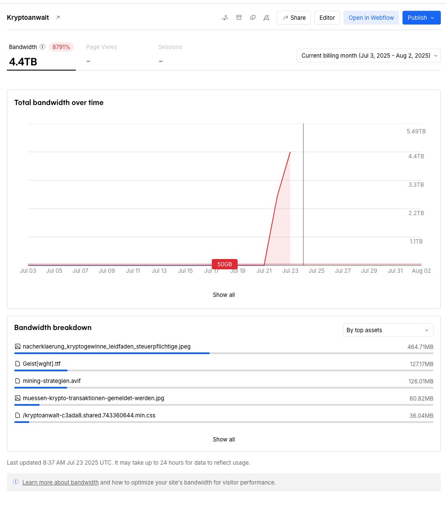The image size is (446, 506).
Task: Select the archive site icon
Action: pos(239,18)
